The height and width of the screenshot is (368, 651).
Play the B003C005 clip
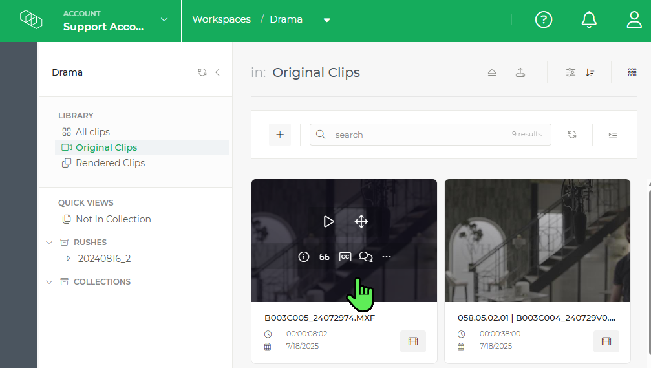(x=328, y=222)
